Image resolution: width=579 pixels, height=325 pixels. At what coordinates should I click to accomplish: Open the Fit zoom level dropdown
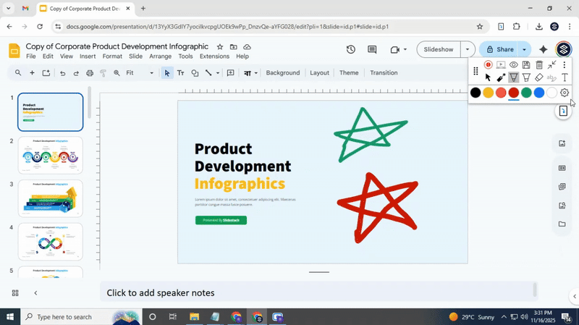(x=139, y=73)
